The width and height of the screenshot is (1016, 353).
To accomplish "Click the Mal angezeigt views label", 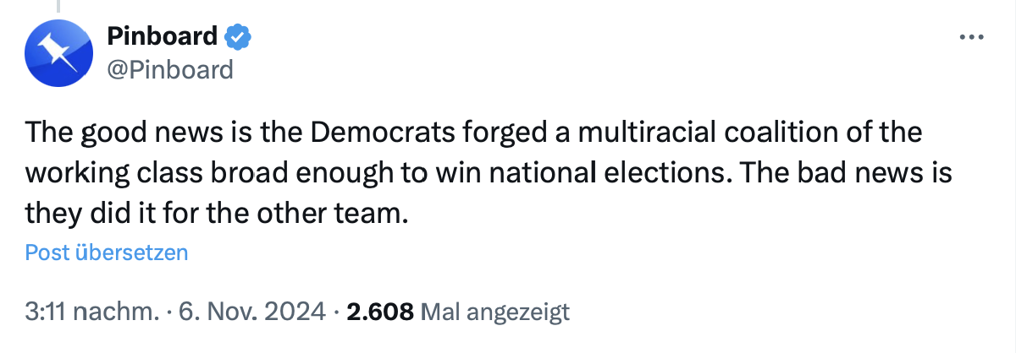I will [x=495, y=312].
